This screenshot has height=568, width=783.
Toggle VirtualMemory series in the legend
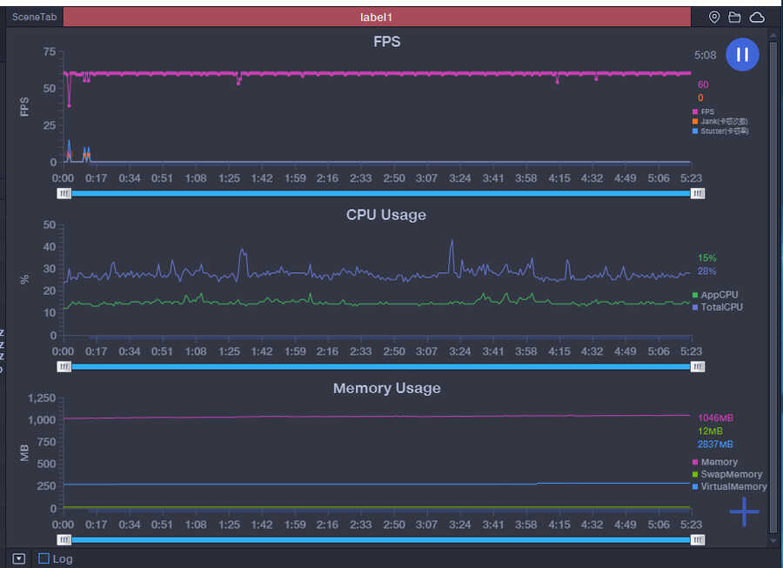tap(730, 486)
